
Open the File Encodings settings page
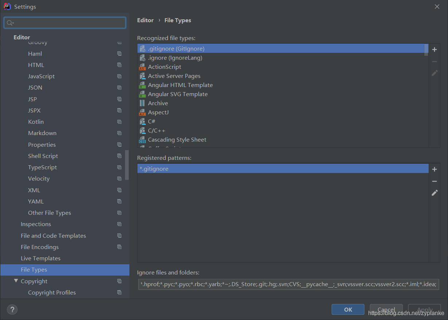coord(40,247)
